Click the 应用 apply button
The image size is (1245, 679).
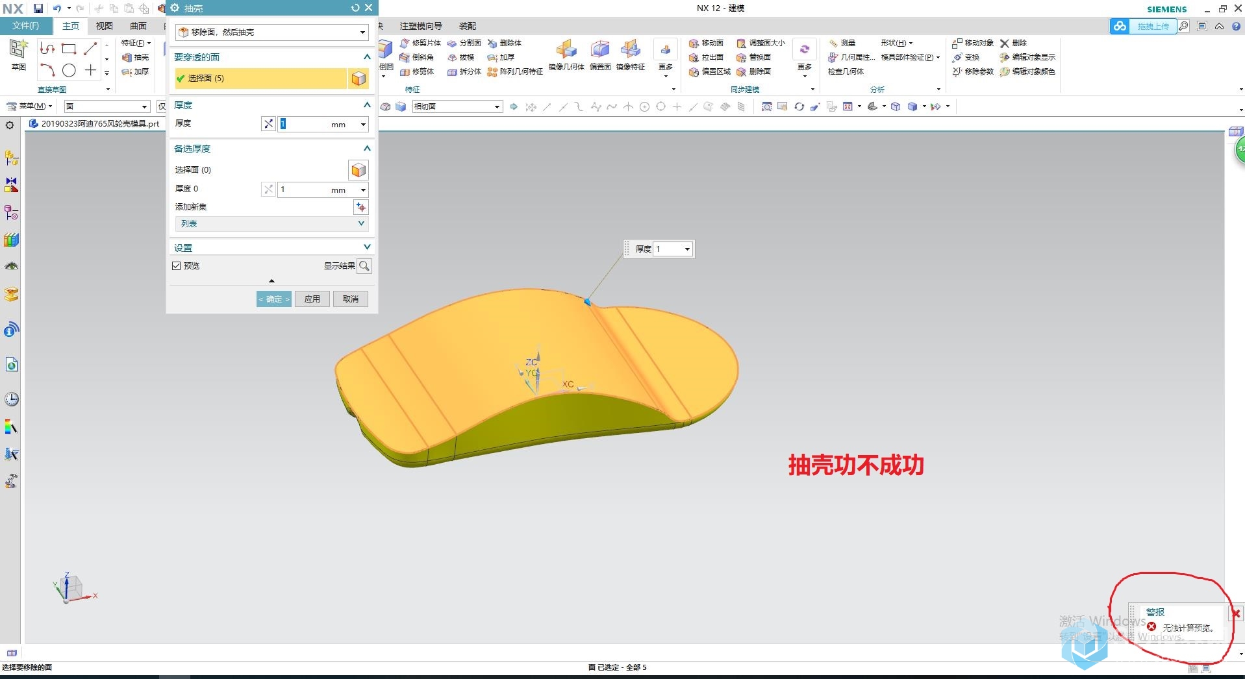click(x=312, y=299)
